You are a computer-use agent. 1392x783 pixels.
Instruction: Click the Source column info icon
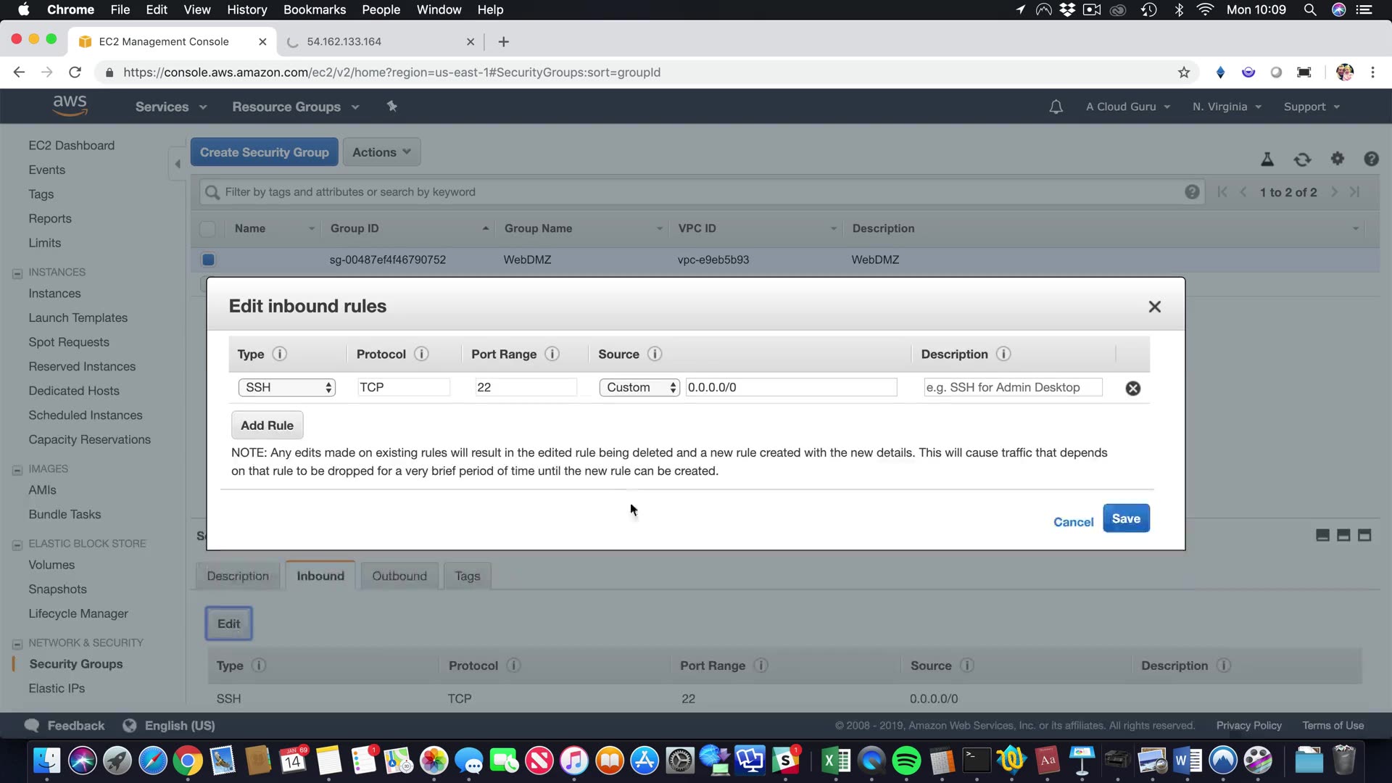(x=654, y=354)
